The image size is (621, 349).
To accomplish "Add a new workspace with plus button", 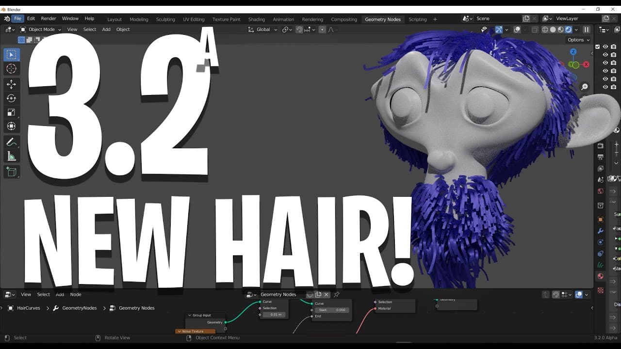I will point(435,19).
